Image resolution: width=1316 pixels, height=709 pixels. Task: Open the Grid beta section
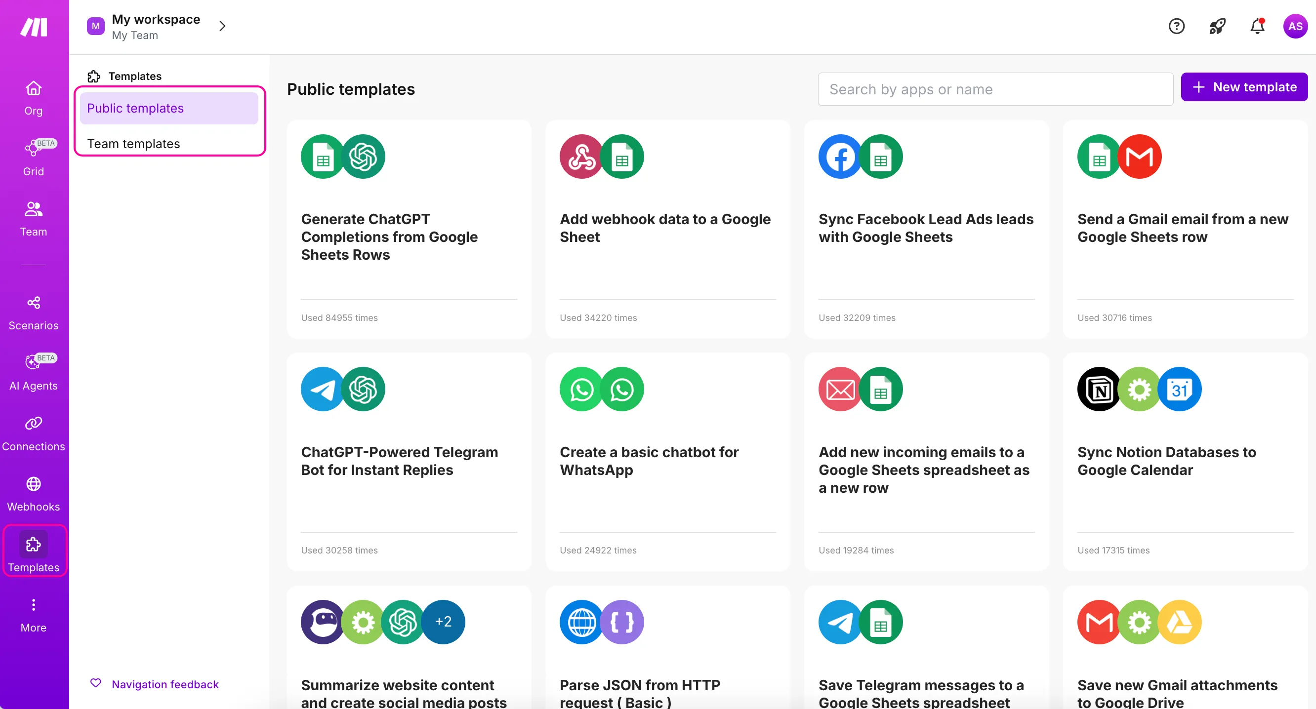pyautogui.click(x=34, y=158)
